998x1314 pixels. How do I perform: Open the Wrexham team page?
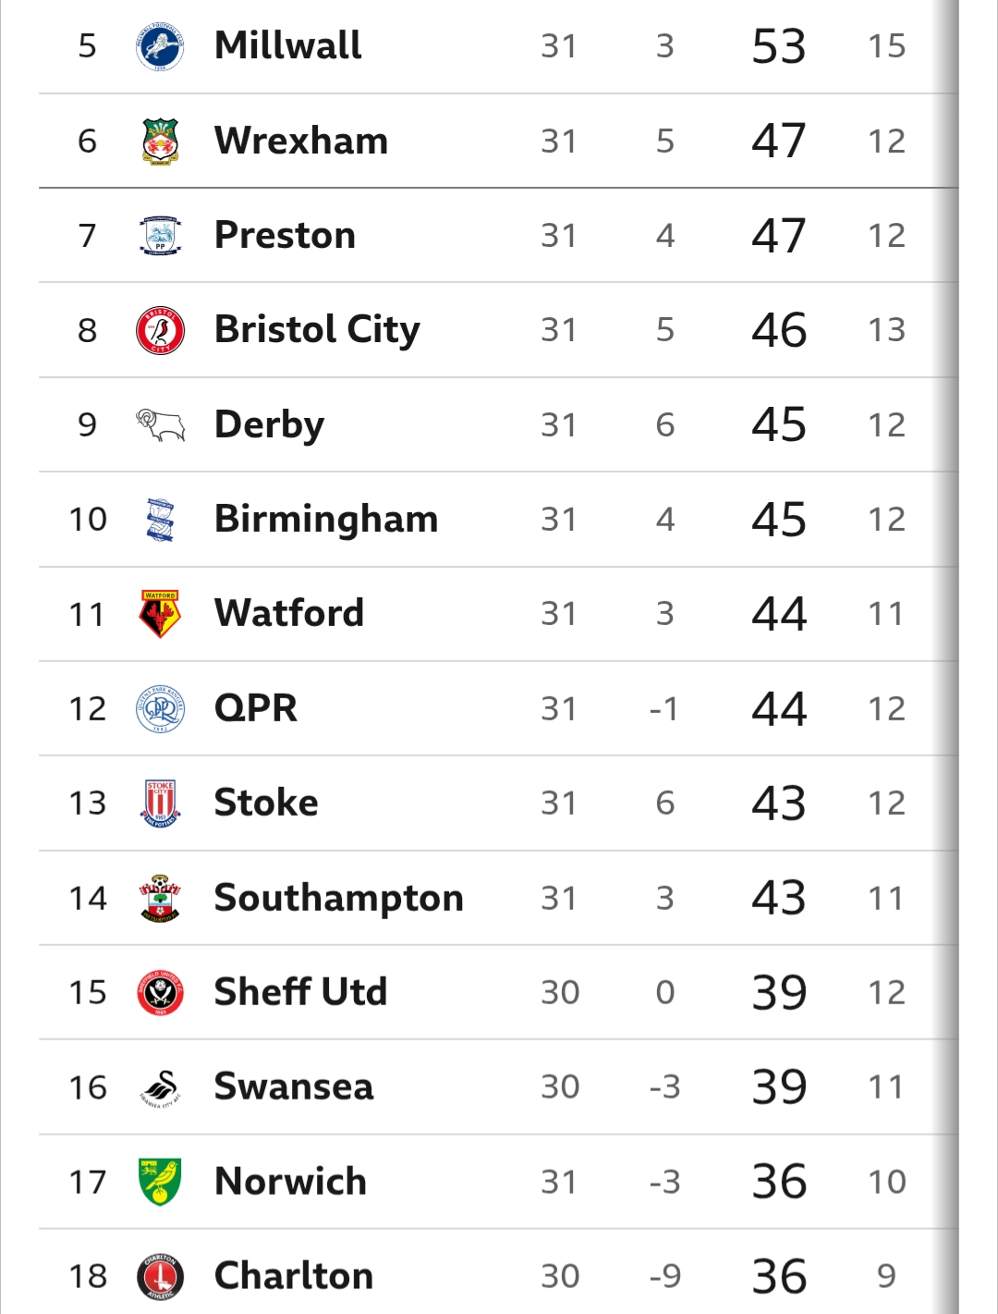[300, 141]
